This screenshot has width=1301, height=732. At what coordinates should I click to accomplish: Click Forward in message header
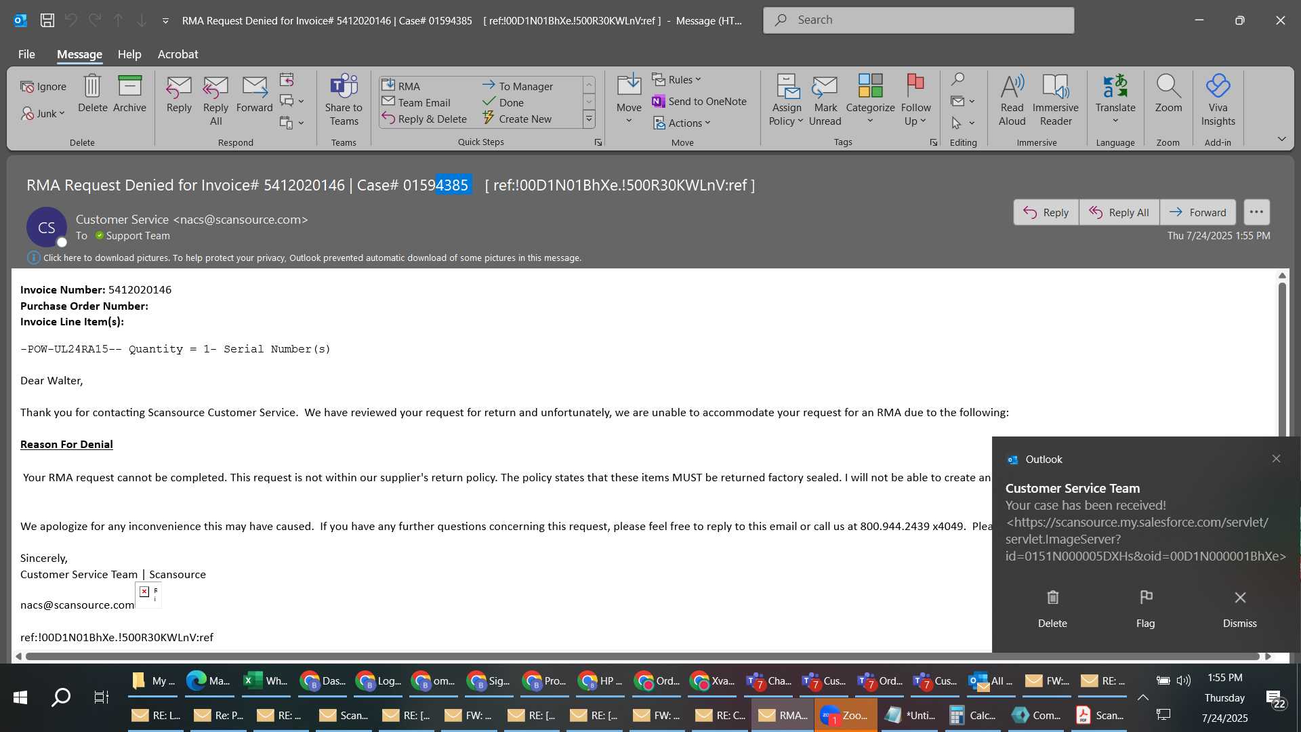pos(1197,212)
